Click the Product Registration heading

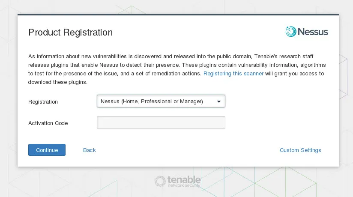click(x=70, y=33)
